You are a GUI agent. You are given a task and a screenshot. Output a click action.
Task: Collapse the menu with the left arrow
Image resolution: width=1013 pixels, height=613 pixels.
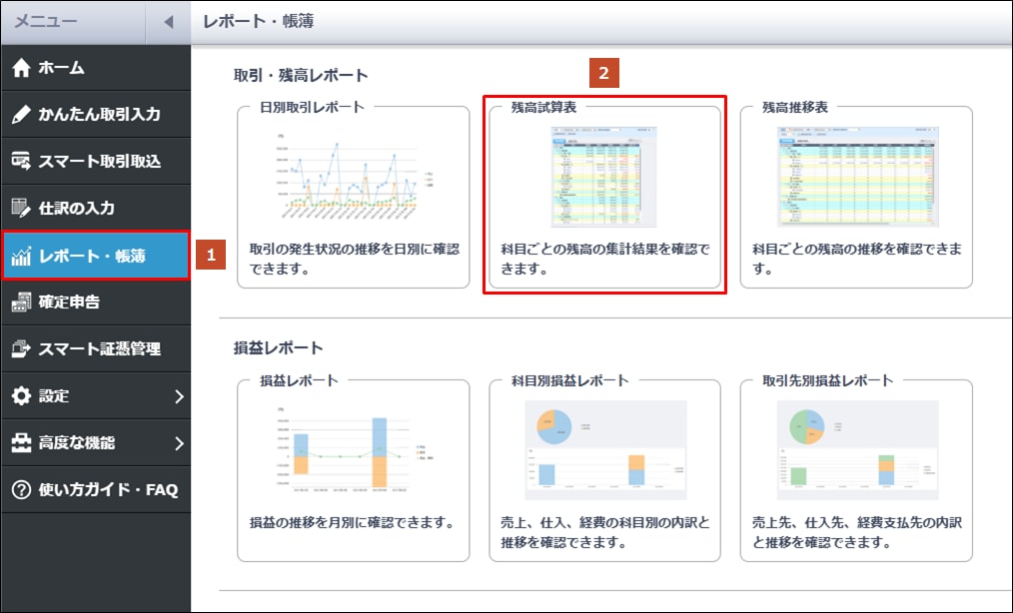tap(168, 22)
